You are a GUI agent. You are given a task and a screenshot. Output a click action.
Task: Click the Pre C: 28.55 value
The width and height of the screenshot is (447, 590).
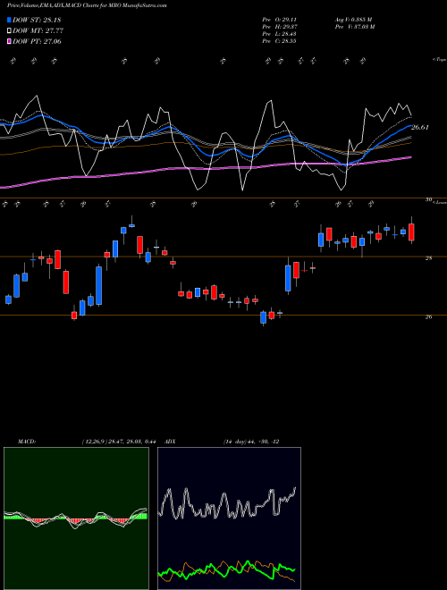[279, 41]
